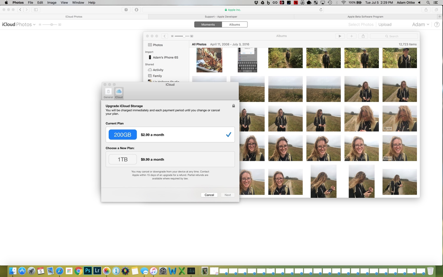Click Safari's share button

click(x=426, y=10)
